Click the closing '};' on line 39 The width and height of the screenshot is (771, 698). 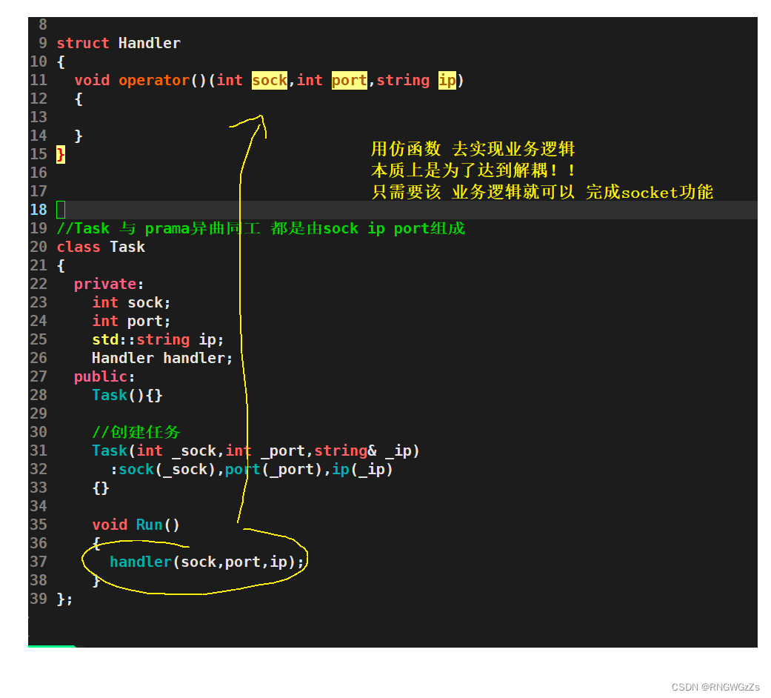(65, 599)
